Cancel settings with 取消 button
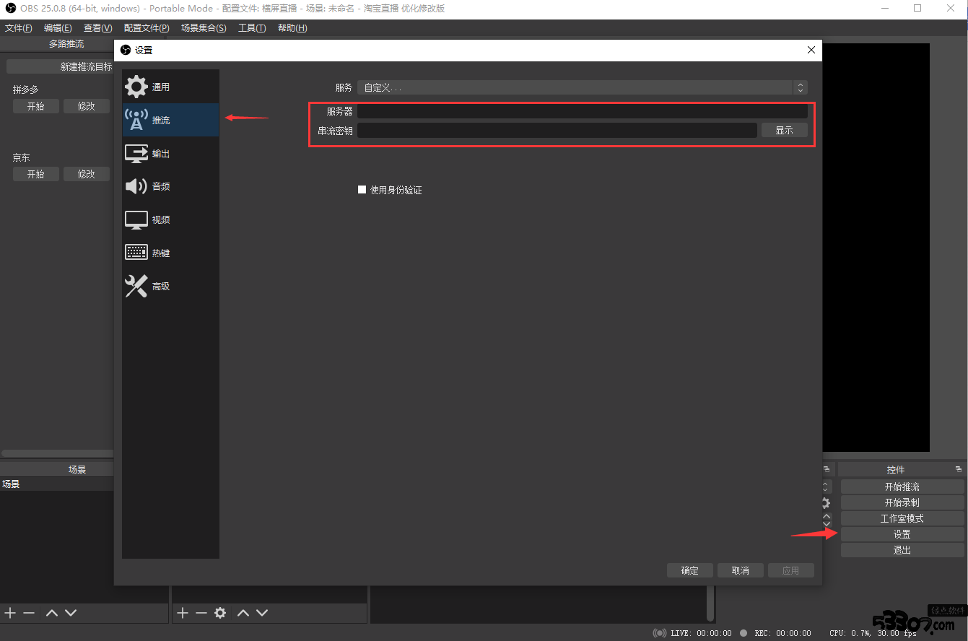The width and height of the screenshot is (968, 641). (741, 570)
